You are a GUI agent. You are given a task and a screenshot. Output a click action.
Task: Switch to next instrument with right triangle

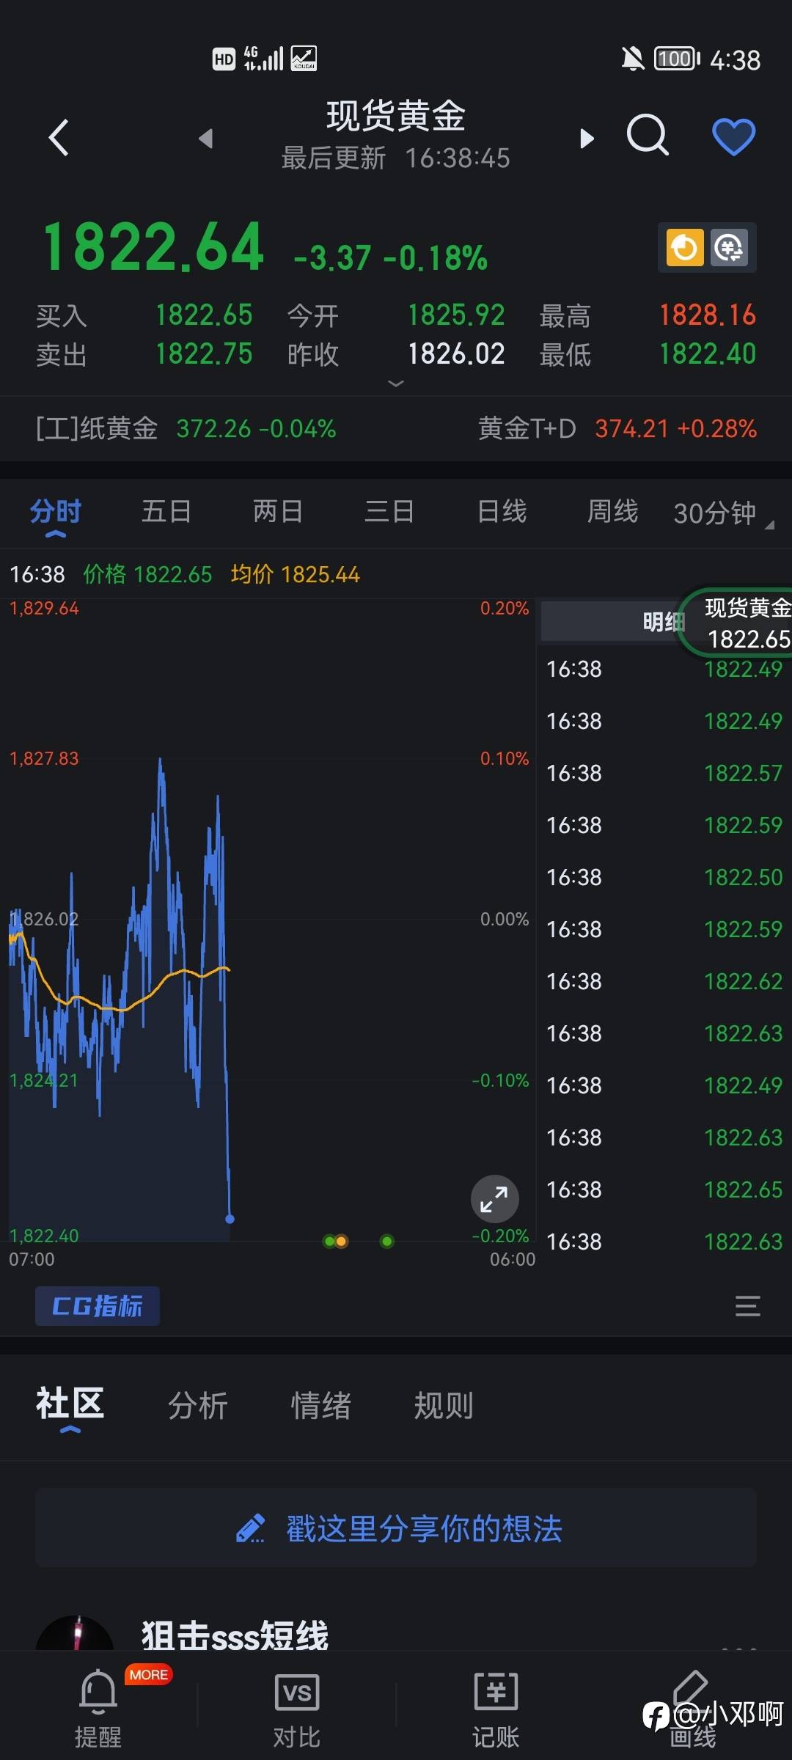(x=586, y=138)
